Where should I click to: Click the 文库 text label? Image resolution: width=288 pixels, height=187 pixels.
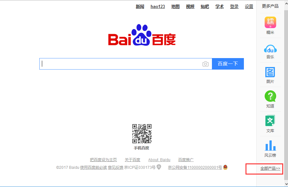pyautogui.click(x=270, y=131)
